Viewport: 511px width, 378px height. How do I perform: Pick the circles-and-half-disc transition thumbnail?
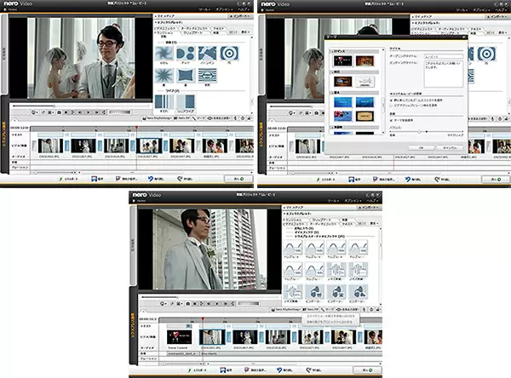(x=186, y=53)
